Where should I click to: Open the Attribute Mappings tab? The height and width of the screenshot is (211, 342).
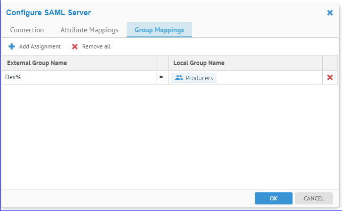pyautogui.click(x=89, y=30)
